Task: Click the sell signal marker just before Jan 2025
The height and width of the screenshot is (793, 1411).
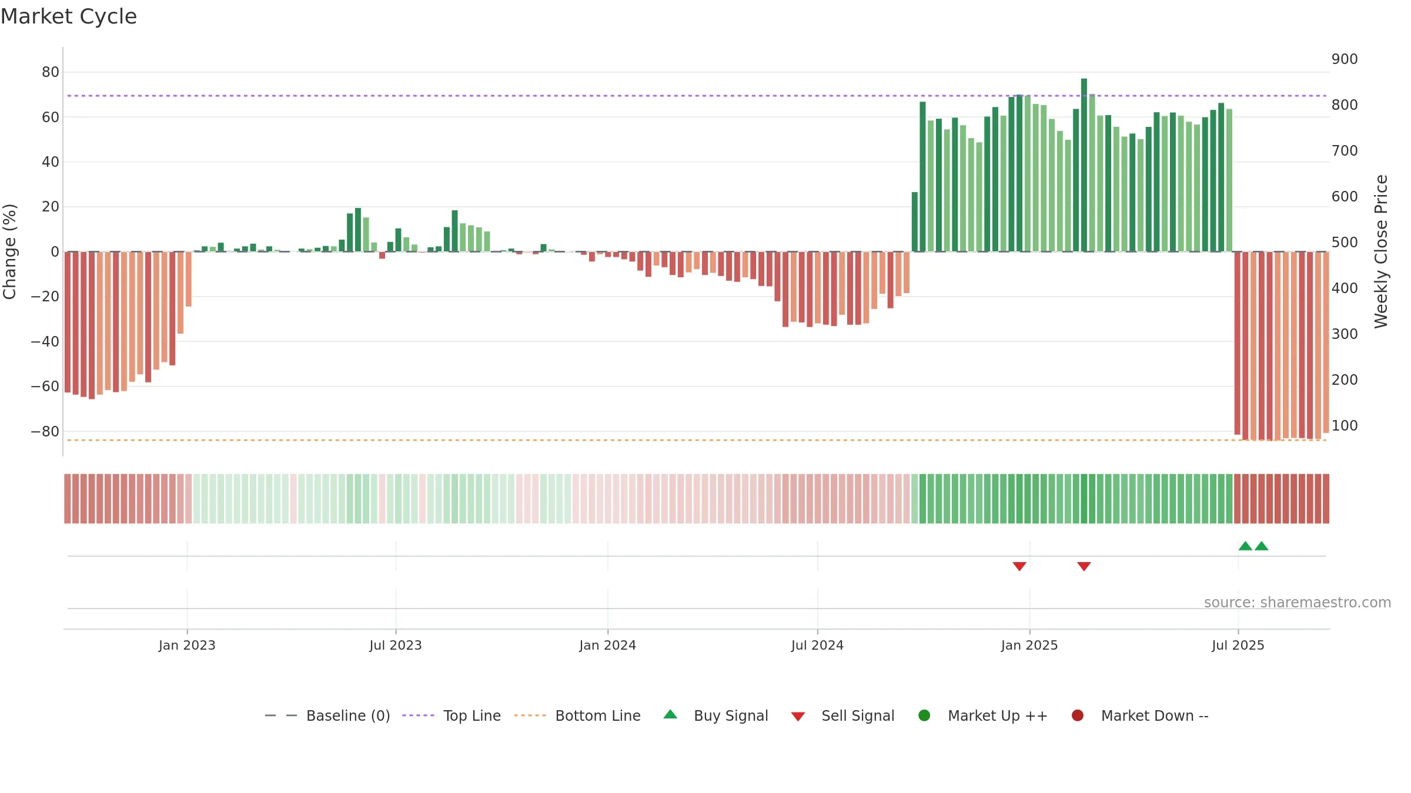Action: click(x=1019, y=566)
